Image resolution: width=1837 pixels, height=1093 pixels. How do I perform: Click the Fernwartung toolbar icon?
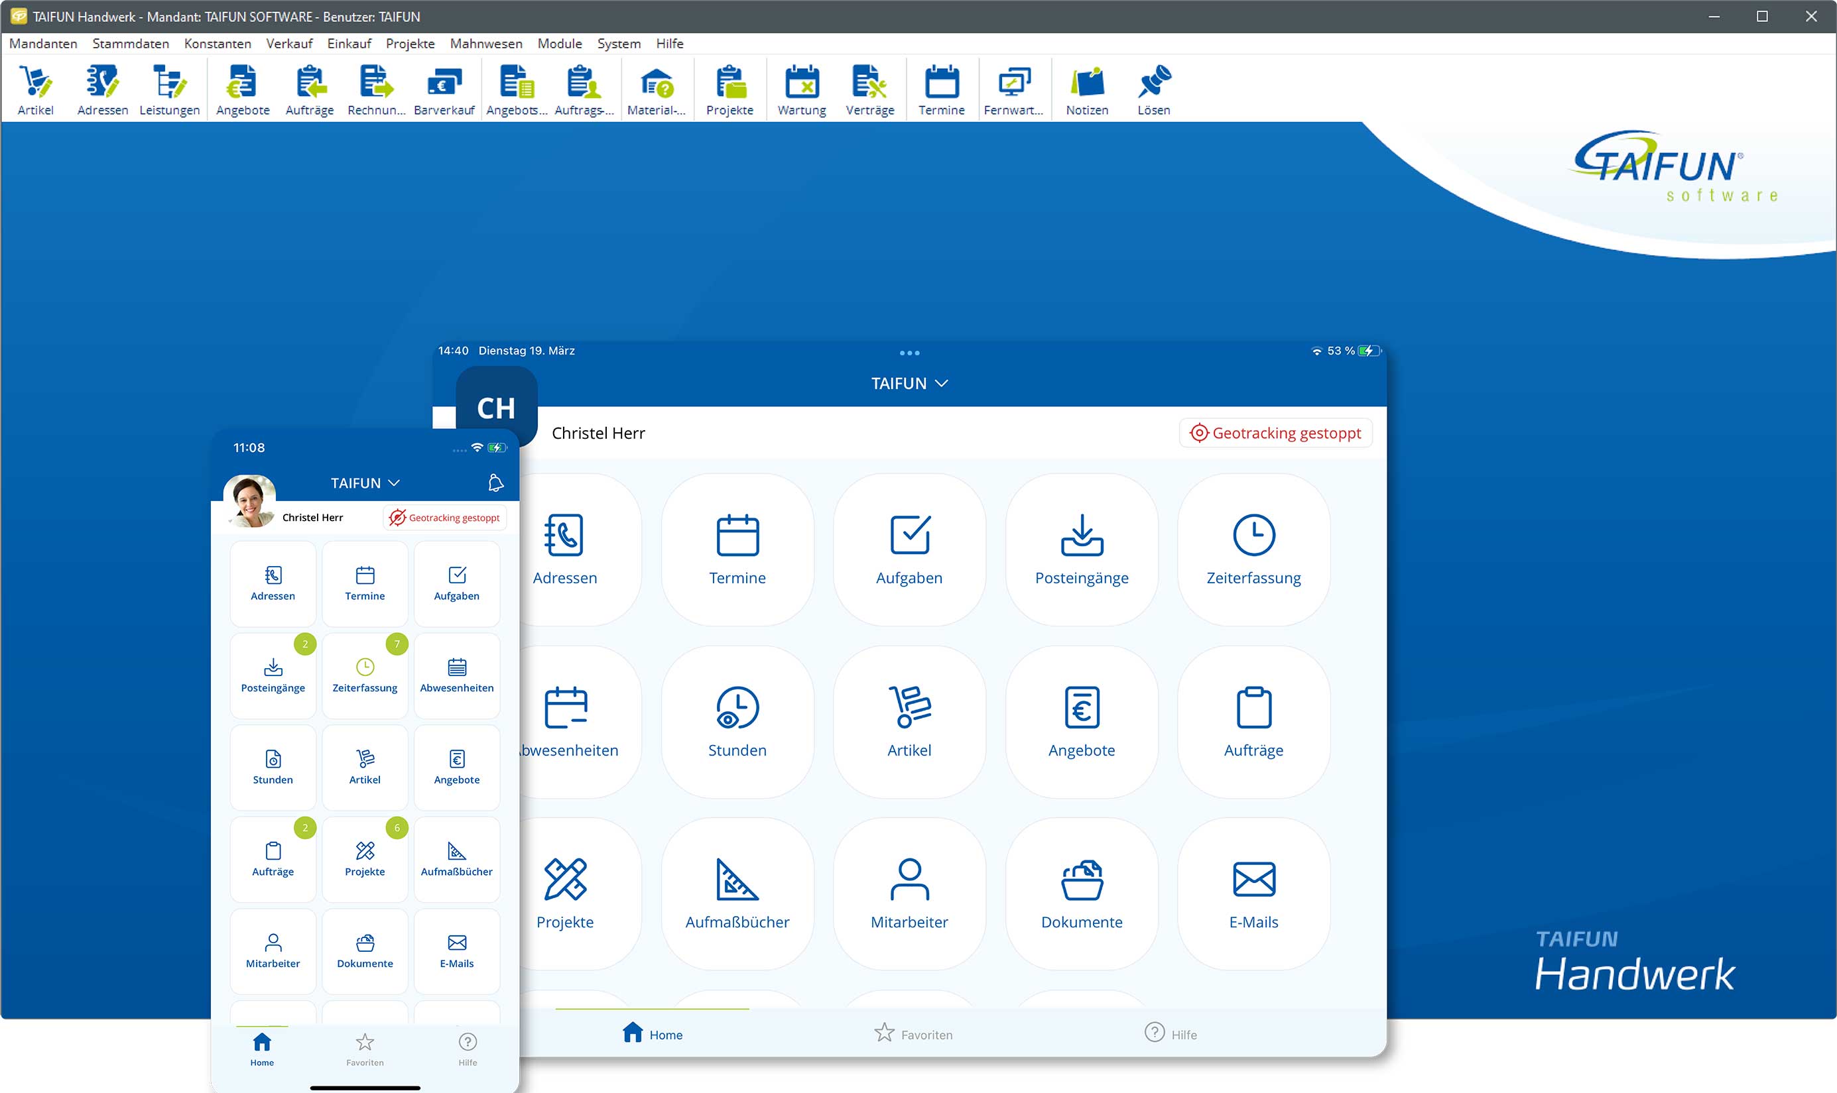coord(1014,89)
